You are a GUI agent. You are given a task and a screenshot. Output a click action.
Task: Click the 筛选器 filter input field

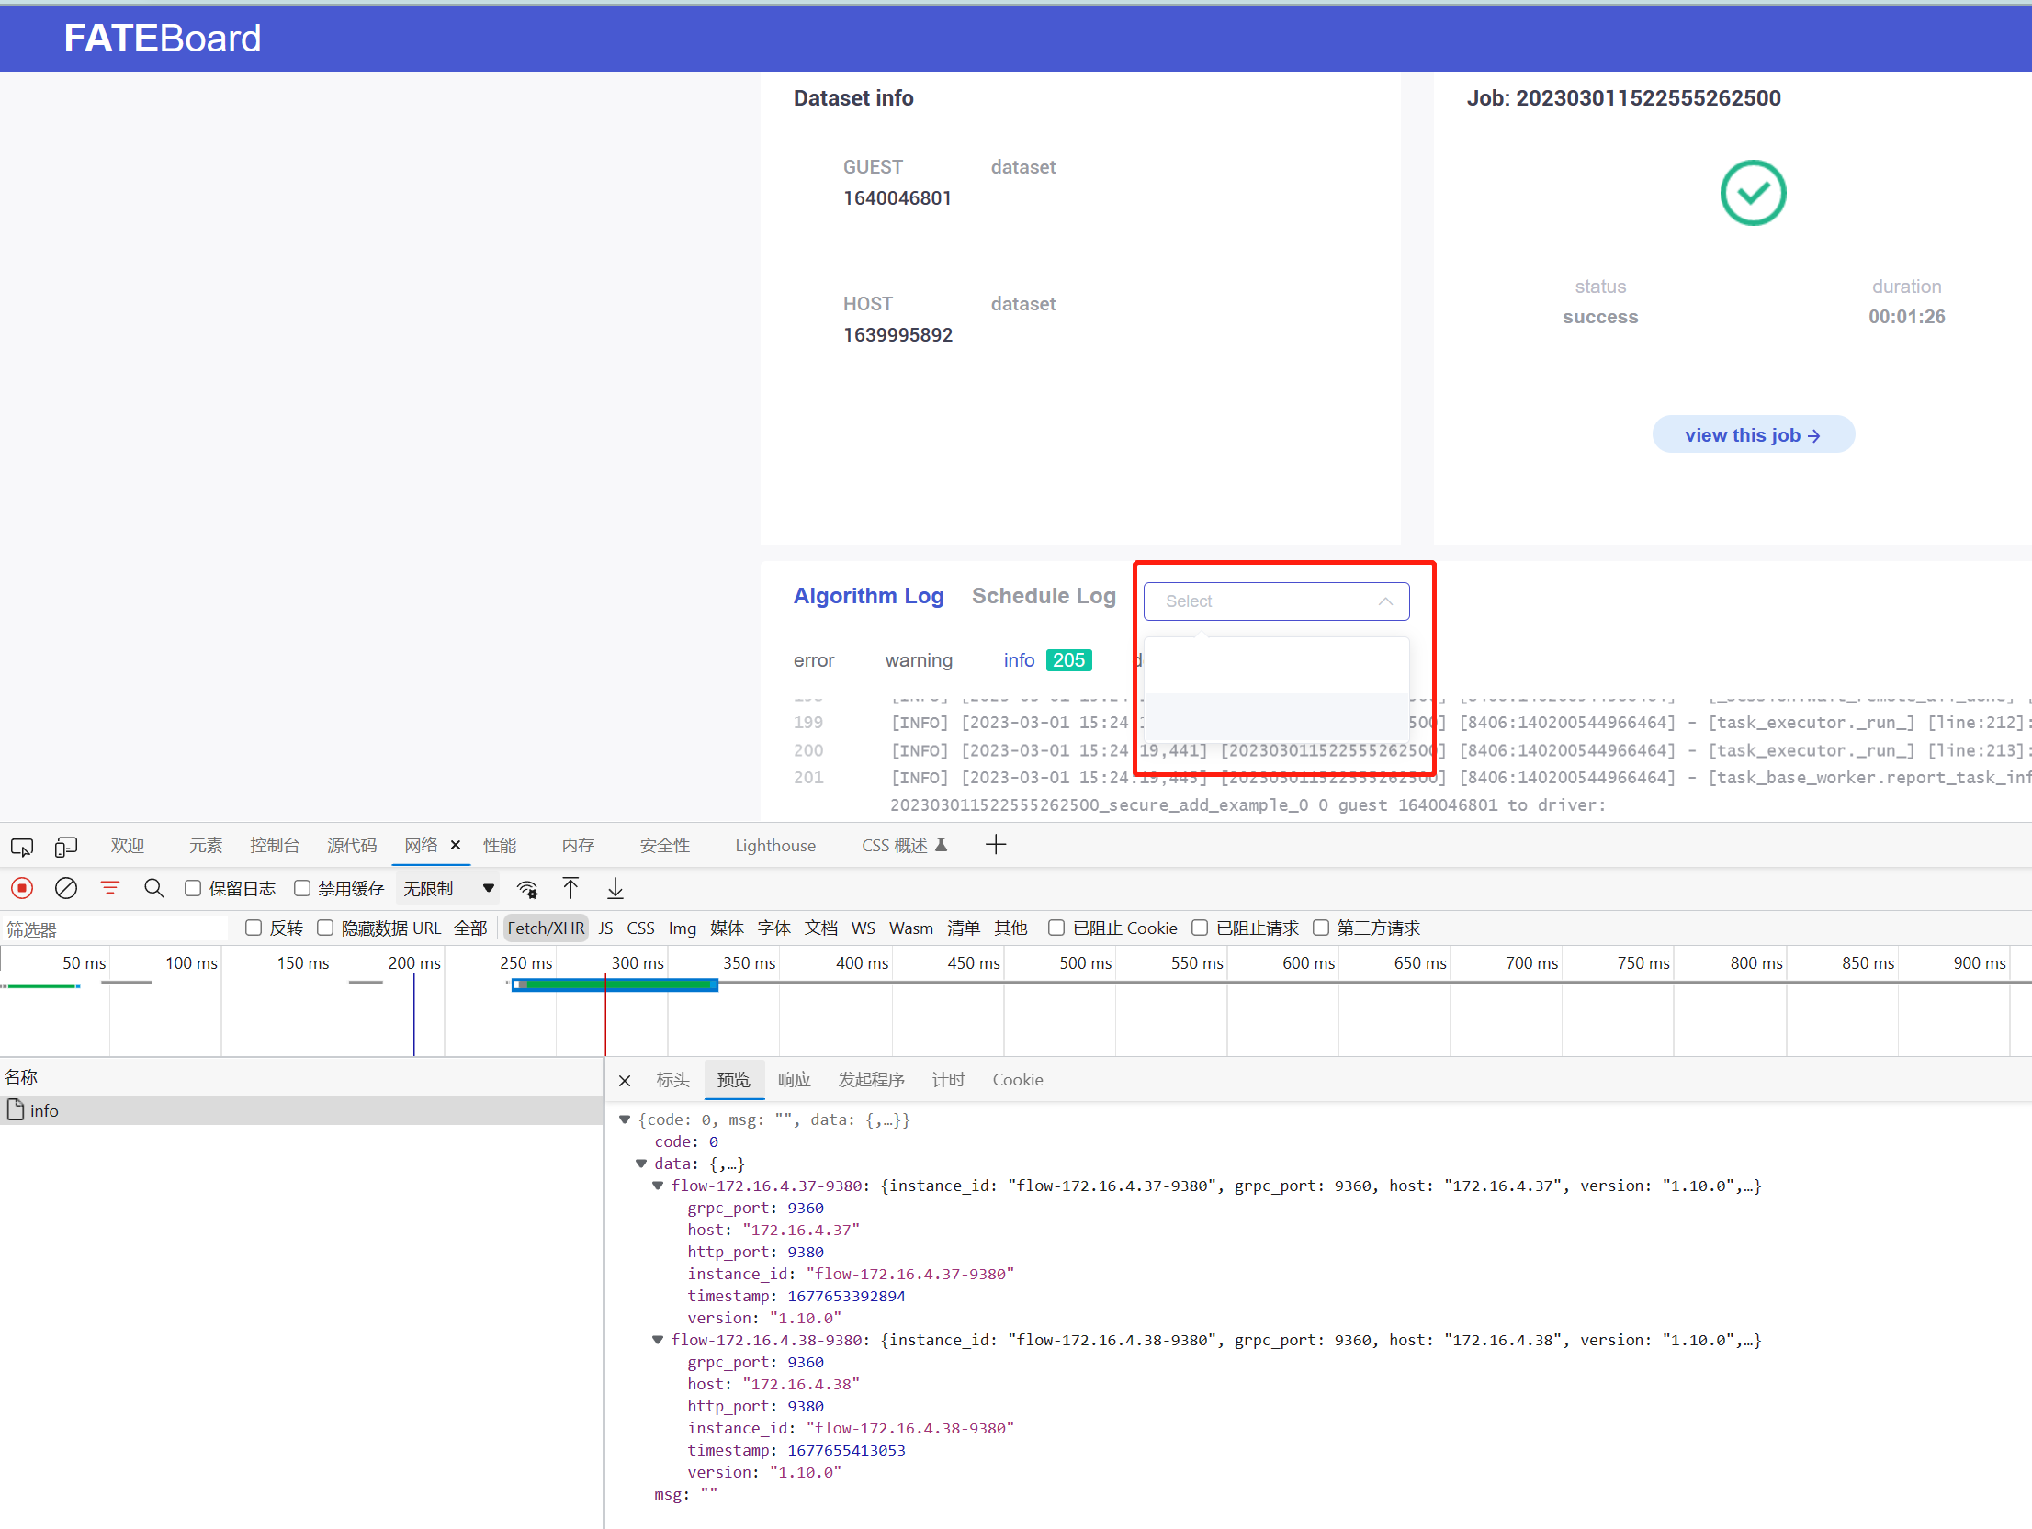pos(115,928)
